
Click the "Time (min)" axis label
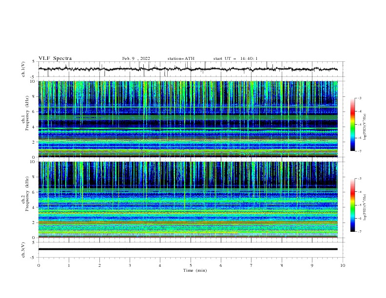pyautogui.click(x=195, y=270)
